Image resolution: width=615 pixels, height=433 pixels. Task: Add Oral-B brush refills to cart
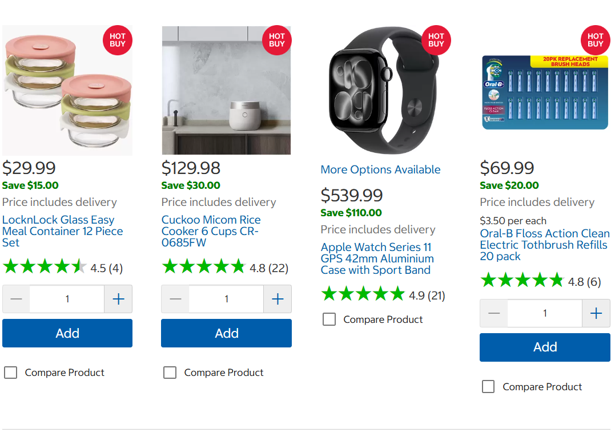tap(545, 347)
